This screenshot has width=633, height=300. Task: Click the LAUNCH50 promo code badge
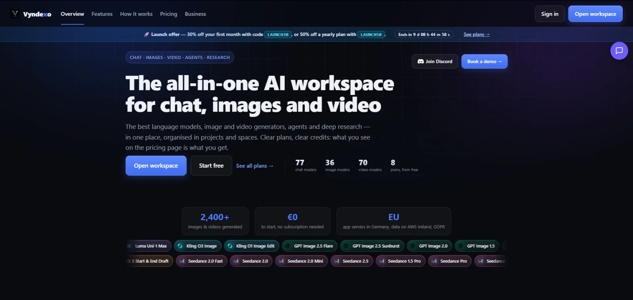(x=371, y=34)
